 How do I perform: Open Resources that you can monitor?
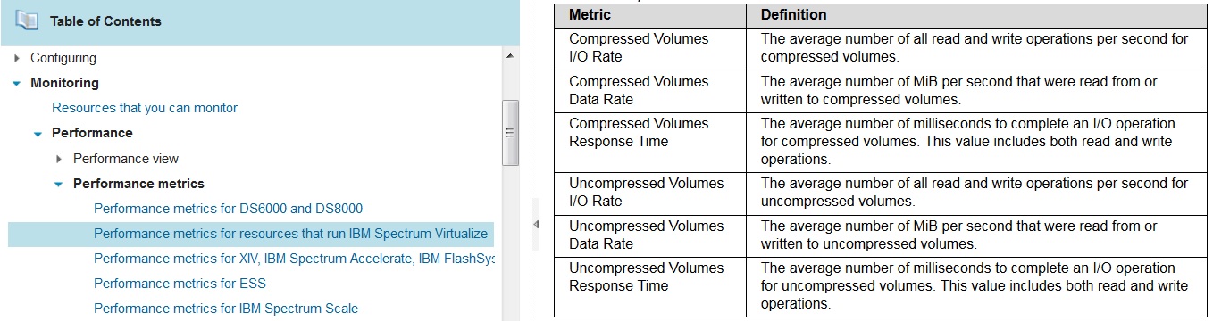[145, 108]
